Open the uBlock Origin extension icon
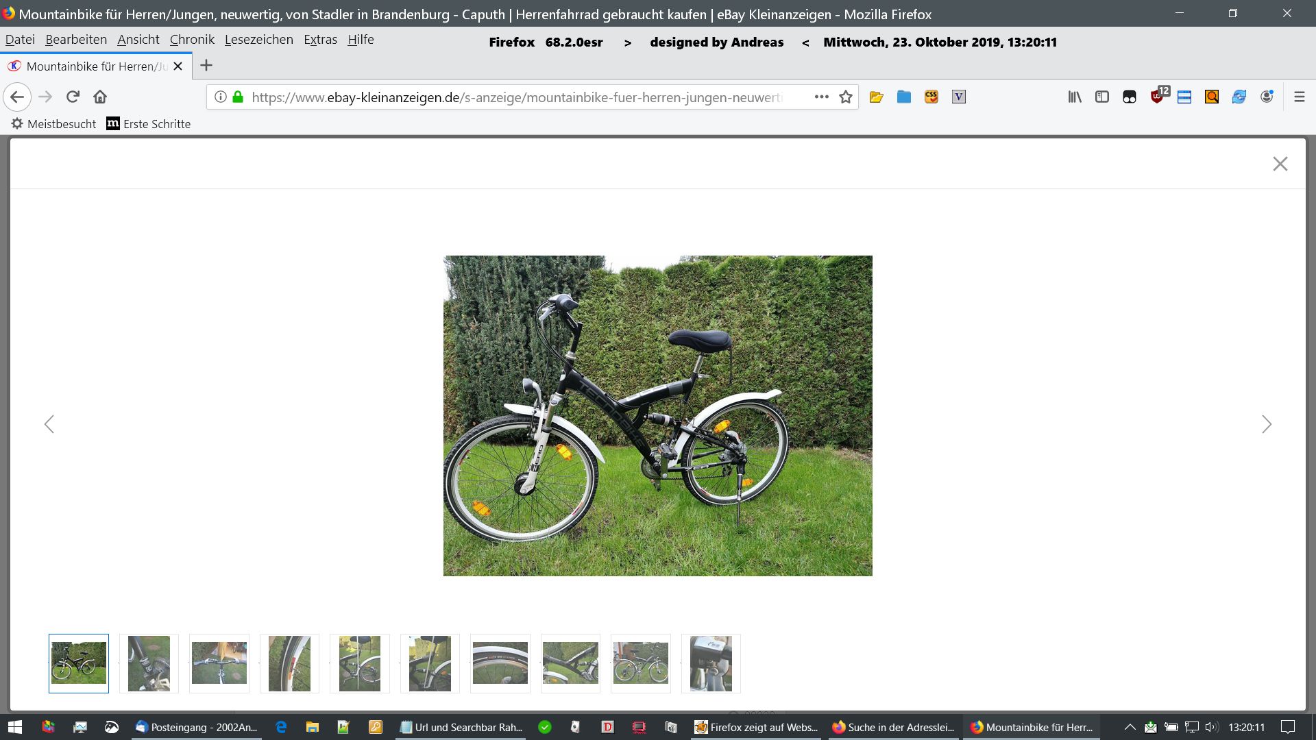1316x740 pixels. coord(1158,97)
